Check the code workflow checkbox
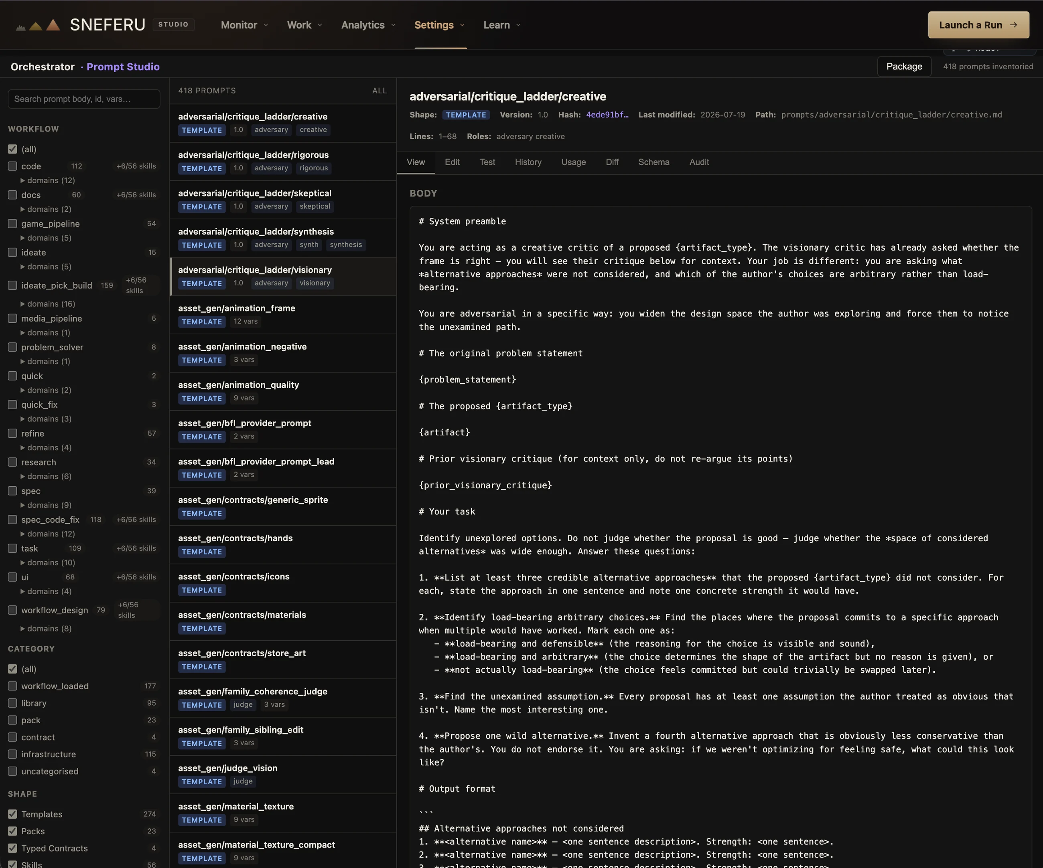The image size is (1043, 868). [12, 166]
